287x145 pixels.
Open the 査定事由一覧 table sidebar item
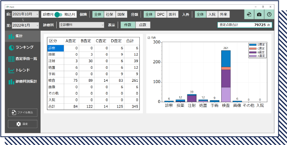coord(22,59)
